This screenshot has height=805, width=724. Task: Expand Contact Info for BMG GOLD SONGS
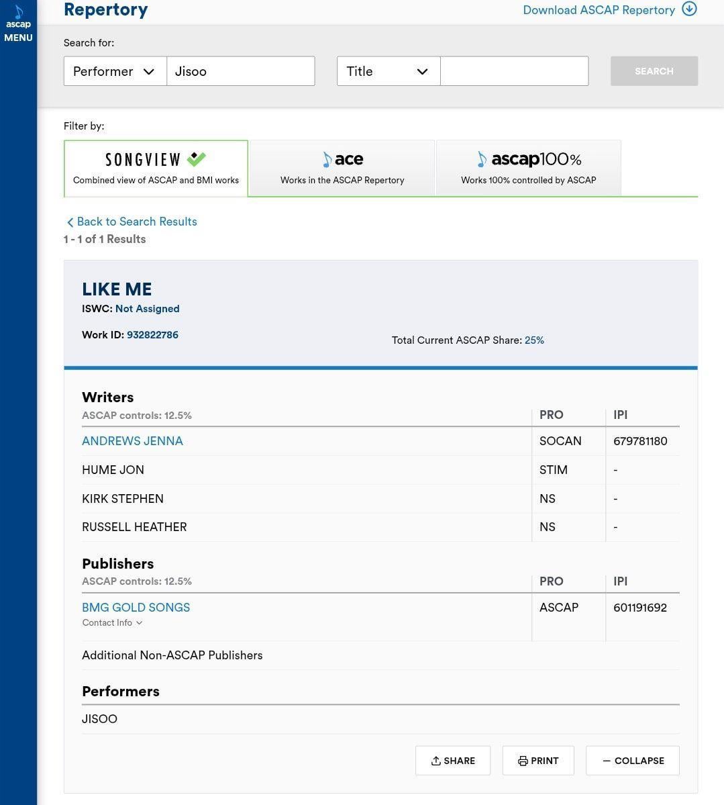click(111, 622)
